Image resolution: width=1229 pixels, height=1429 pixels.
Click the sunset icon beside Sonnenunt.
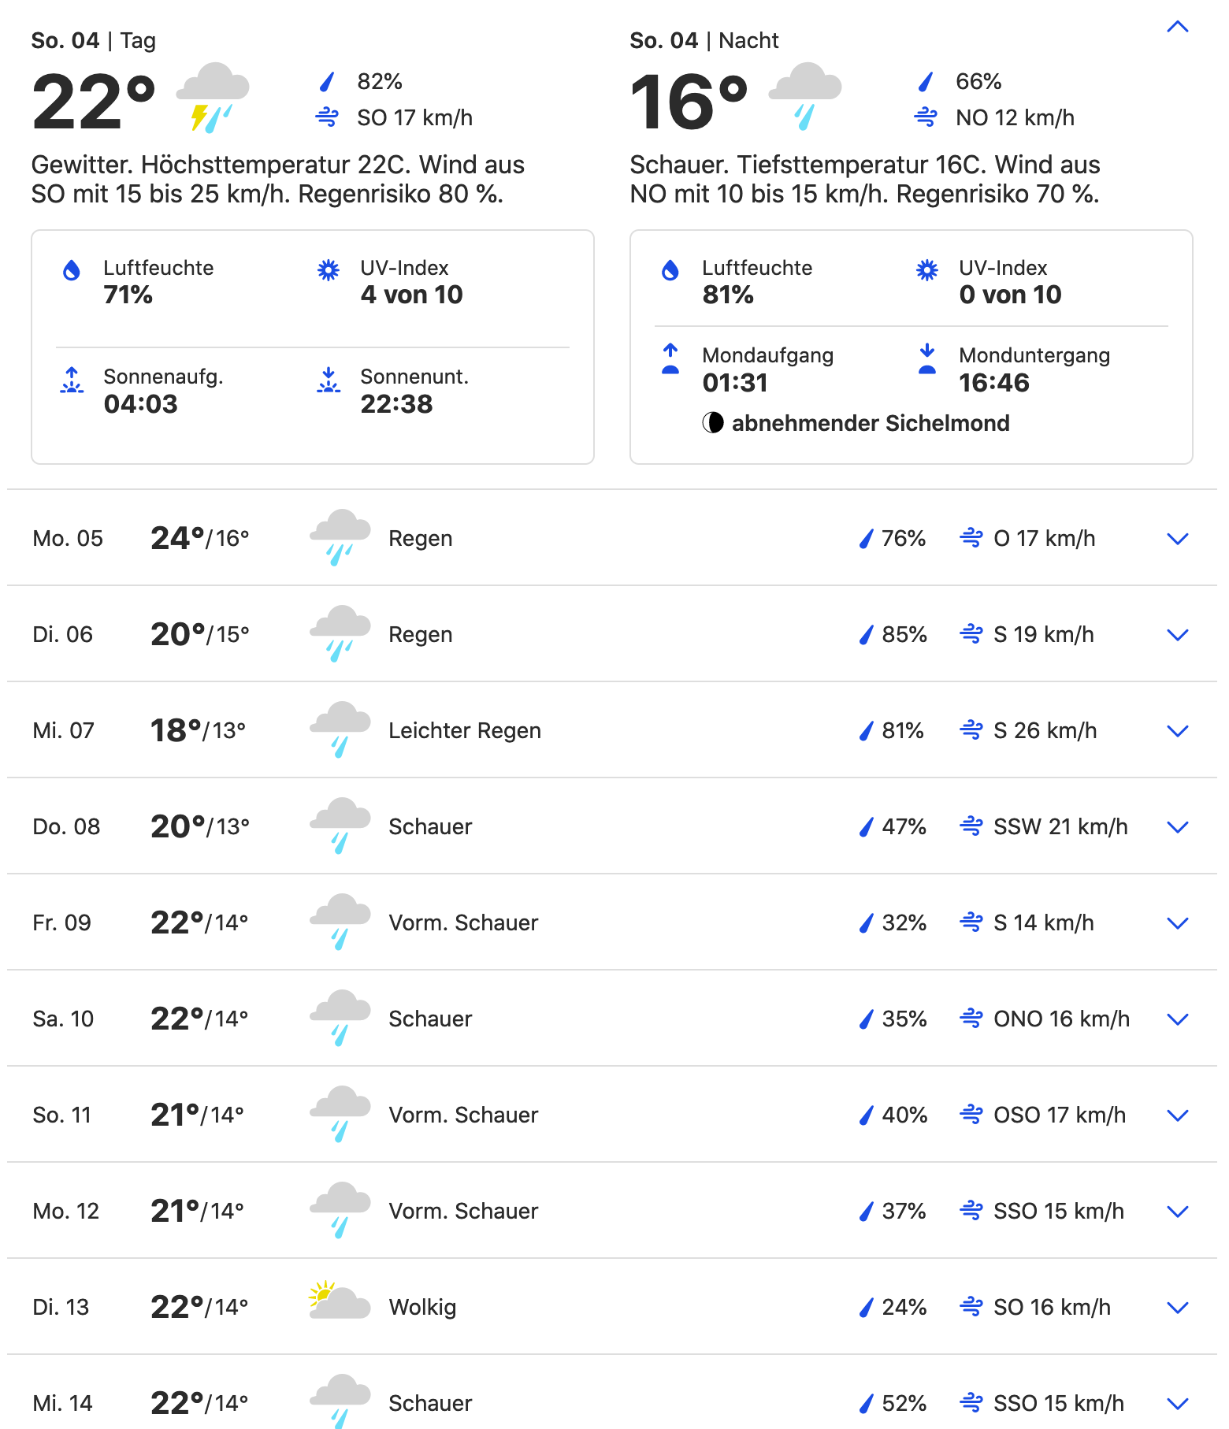329,380
